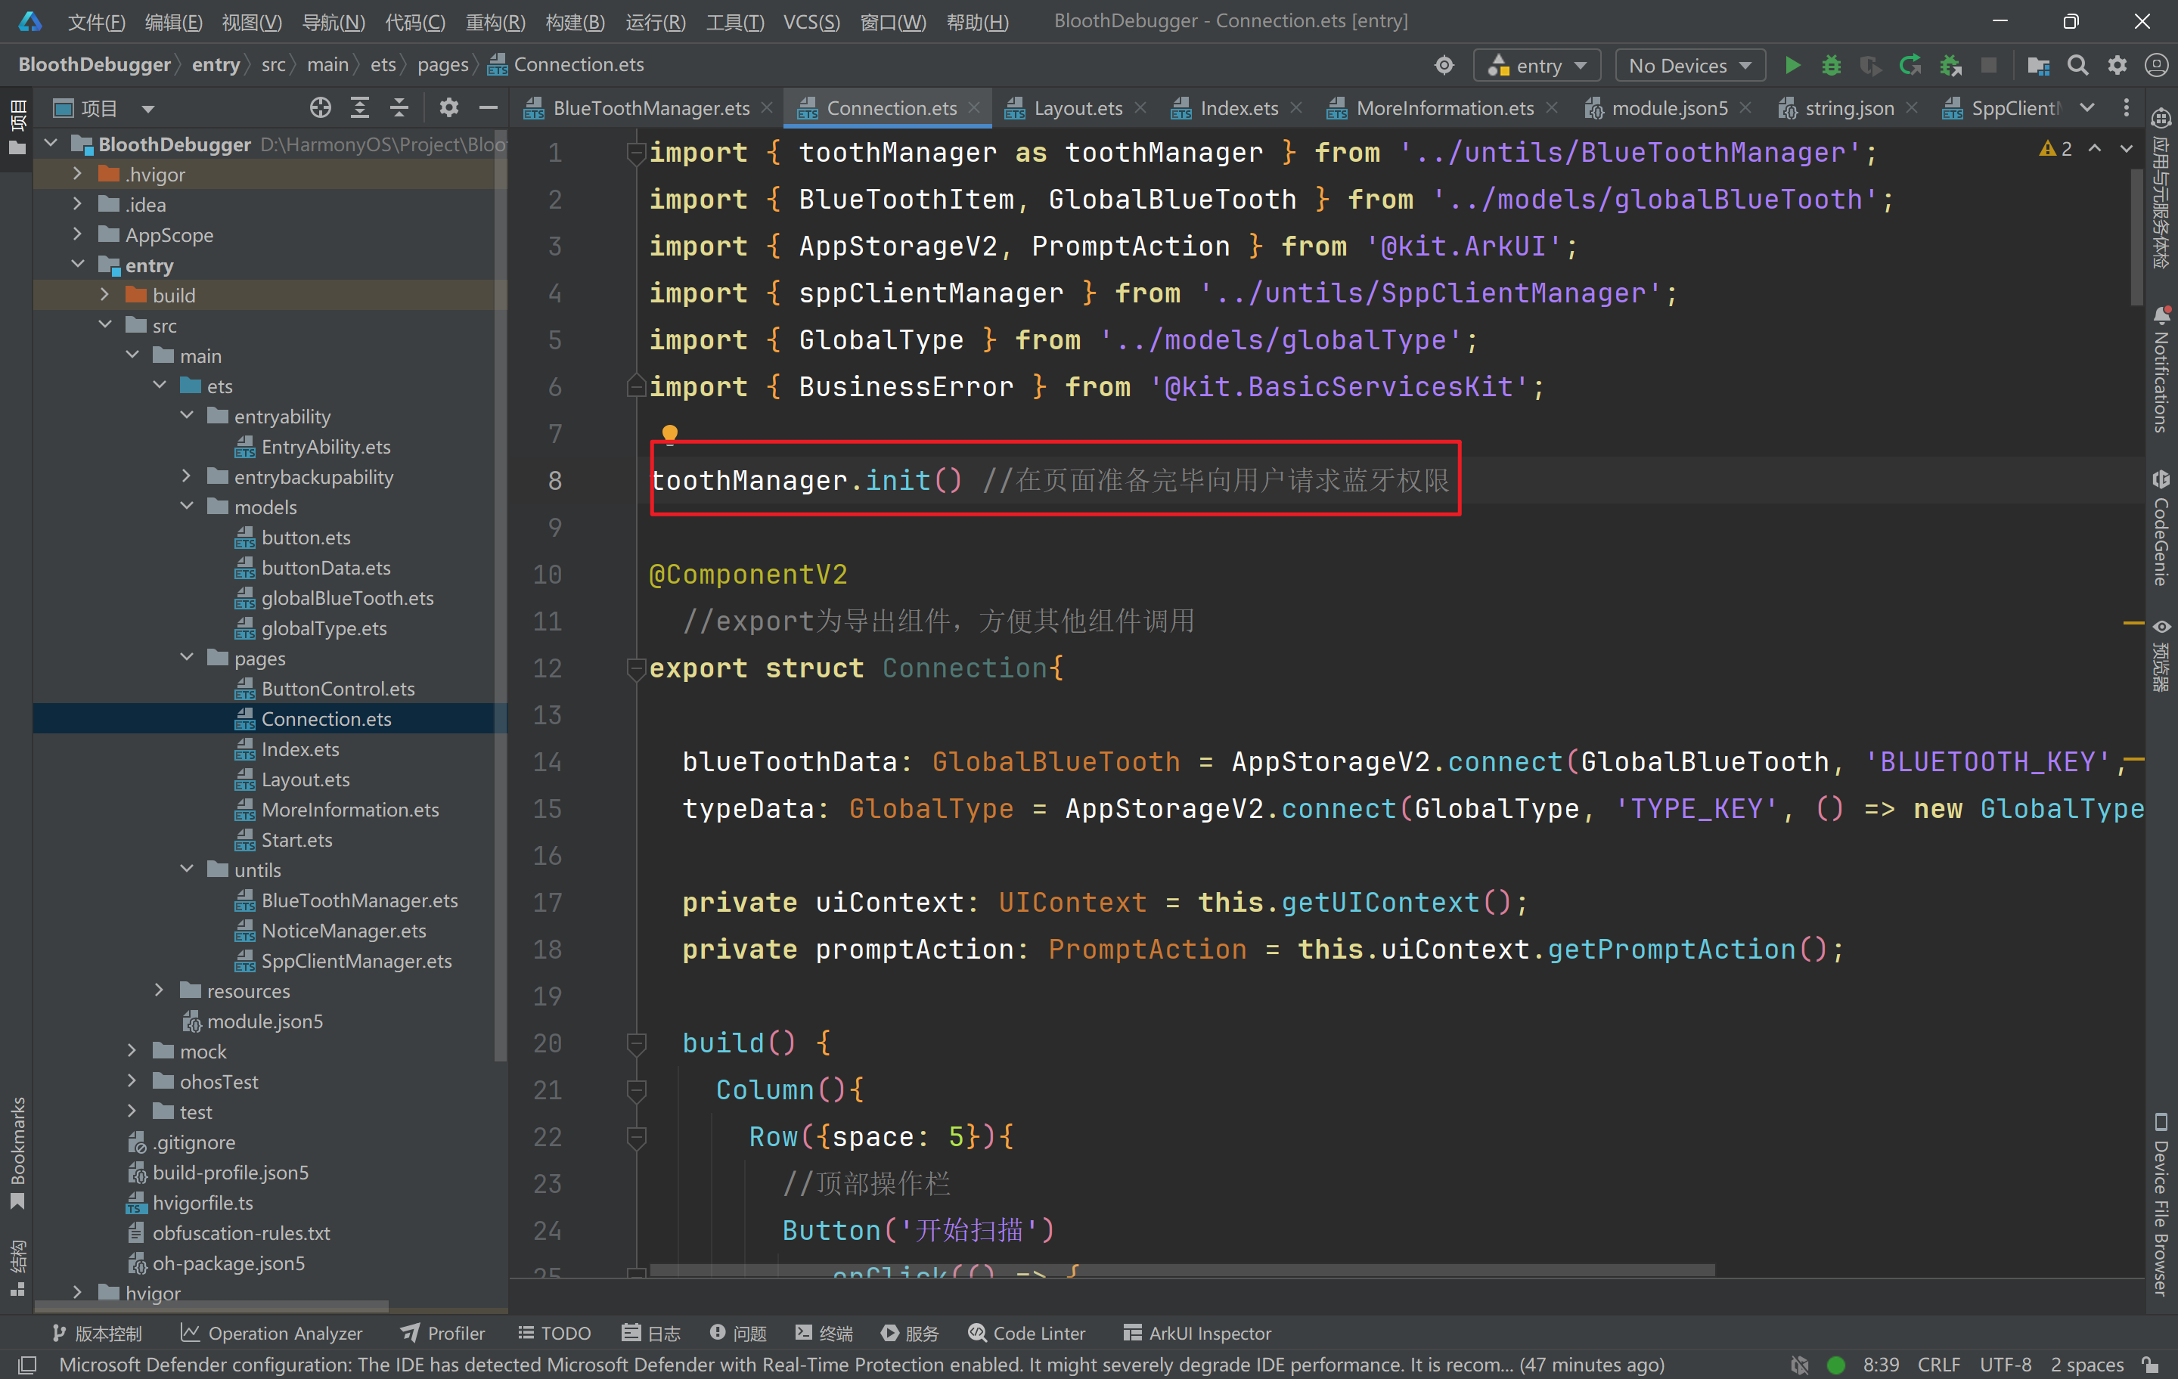
Task: Toggle code fold on build() line
Action: (x=636, y=1043)
